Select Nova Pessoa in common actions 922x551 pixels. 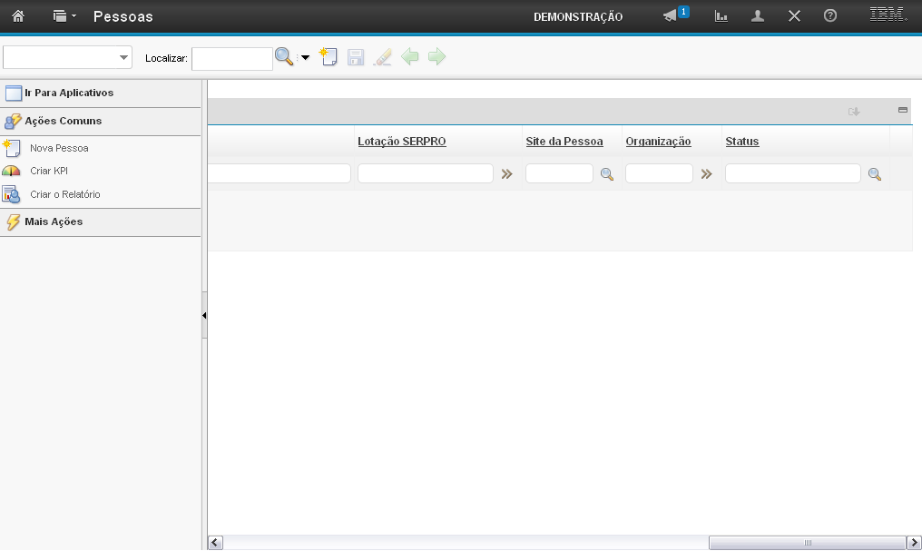tap(59, 148)
